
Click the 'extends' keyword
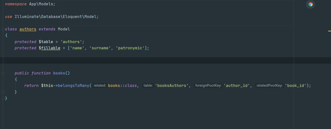pos(47,29)
